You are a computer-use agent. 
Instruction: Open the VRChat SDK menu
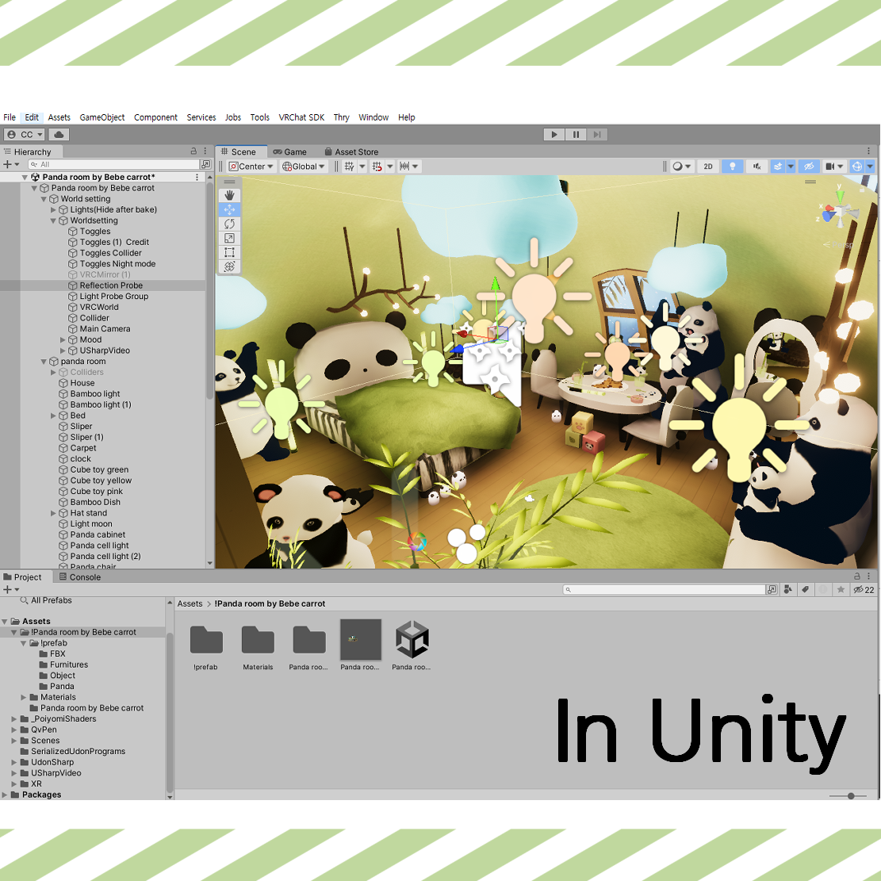click(301, 117)
